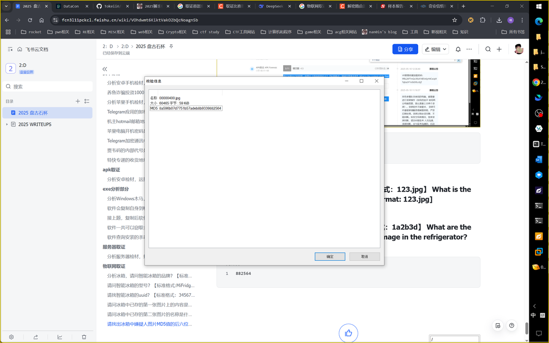Open the trash icon at sidebar bottom

coord(84,337)
